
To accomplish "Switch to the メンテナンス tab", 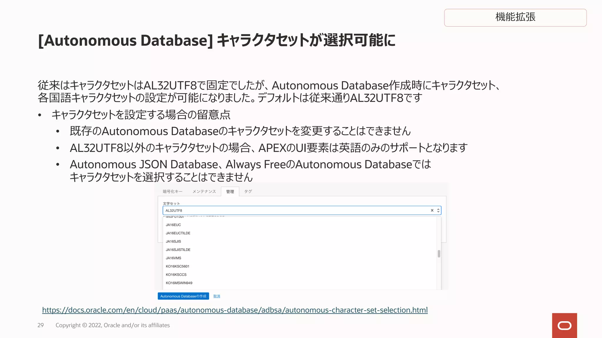I will pos(204,192).
